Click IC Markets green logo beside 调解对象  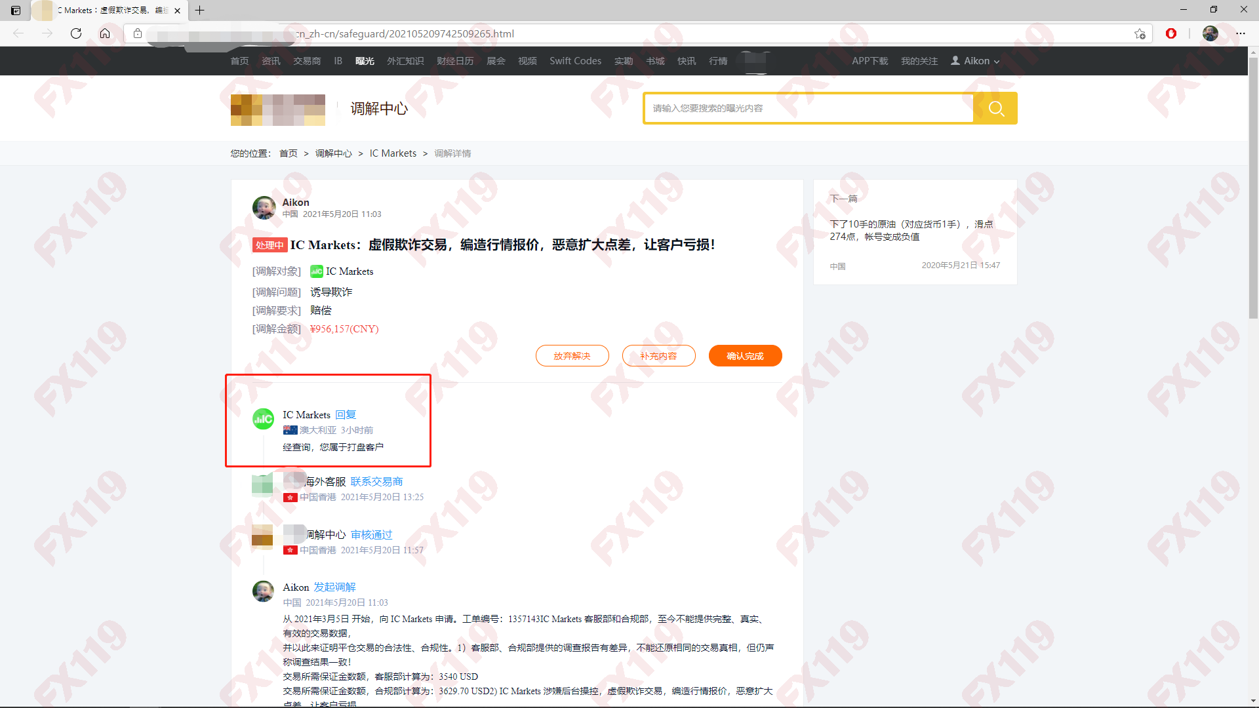(317, 271)
